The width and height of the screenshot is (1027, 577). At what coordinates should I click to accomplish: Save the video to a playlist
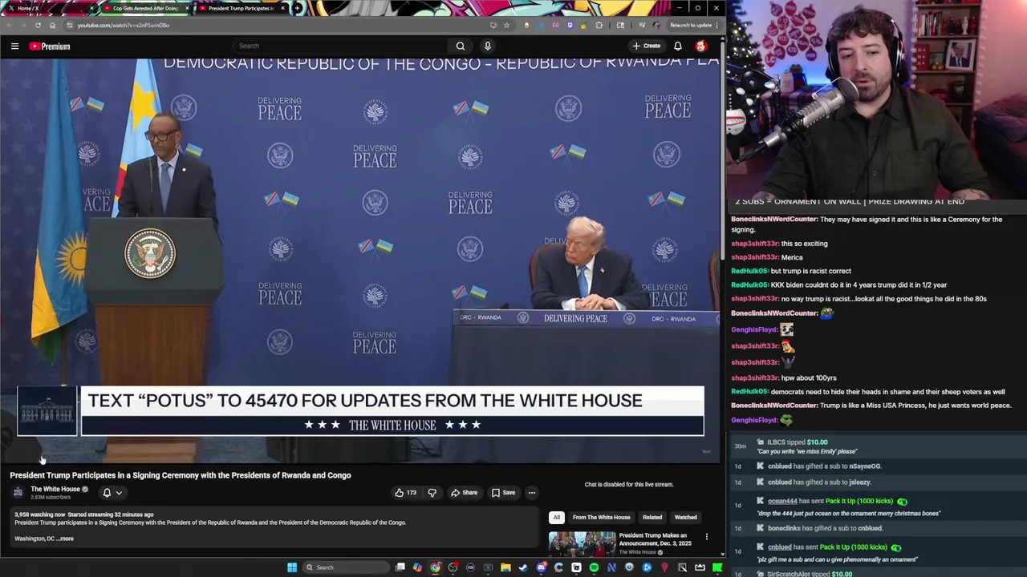[503, 492]
